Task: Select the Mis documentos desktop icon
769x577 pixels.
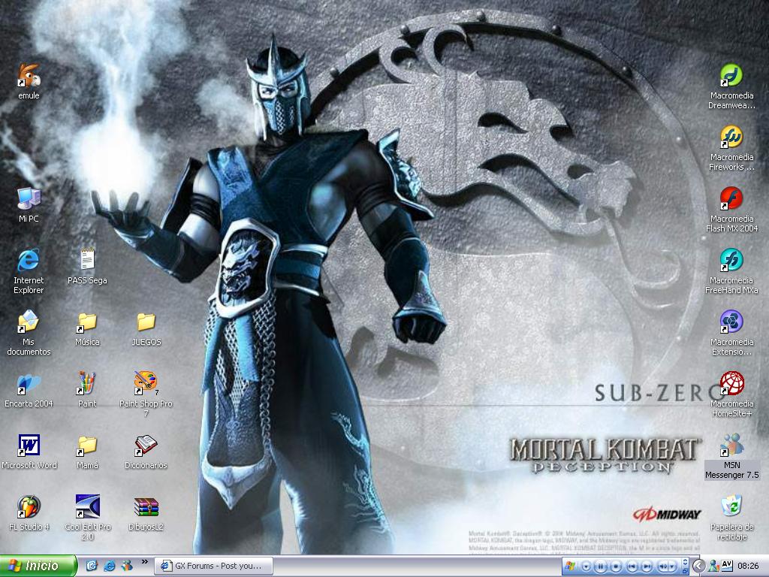Action: point(29,332)
